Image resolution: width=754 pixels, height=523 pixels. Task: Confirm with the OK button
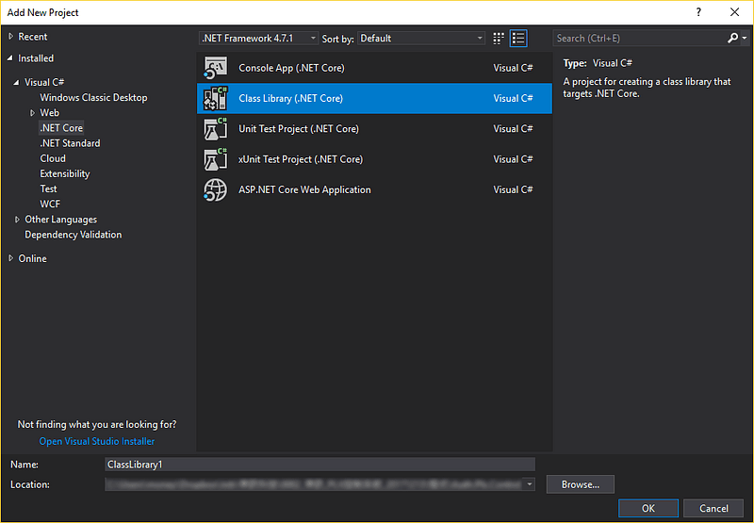tap(648, 508)
